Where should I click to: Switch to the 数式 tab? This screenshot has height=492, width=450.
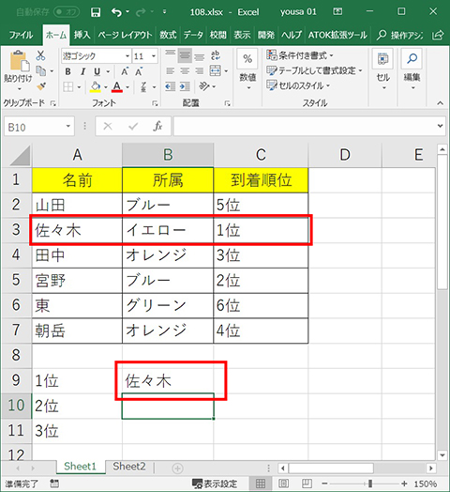click(x=168, y=35)
